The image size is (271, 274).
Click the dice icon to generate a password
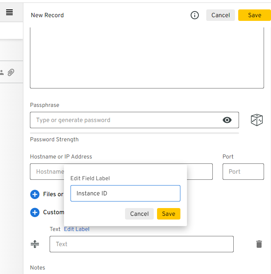(257, 120)
